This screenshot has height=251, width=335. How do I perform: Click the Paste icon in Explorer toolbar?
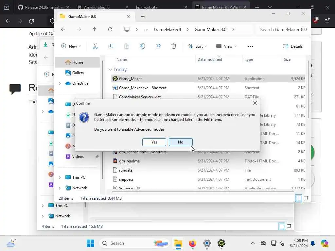(127, 46)
